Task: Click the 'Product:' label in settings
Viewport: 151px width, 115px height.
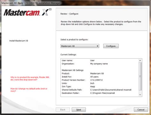Action: pyautogui.click(x=66, y=73)
